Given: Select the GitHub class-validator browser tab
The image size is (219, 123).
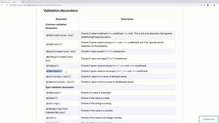Looking at the screenshot, I should [x=11, y=2].
